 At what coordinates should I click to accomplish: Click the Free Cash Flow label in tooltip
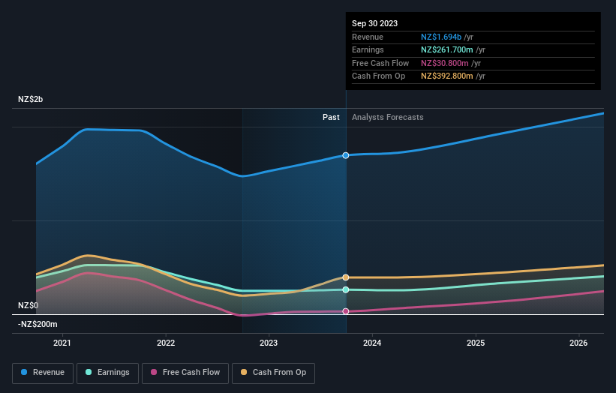point(380,63)
